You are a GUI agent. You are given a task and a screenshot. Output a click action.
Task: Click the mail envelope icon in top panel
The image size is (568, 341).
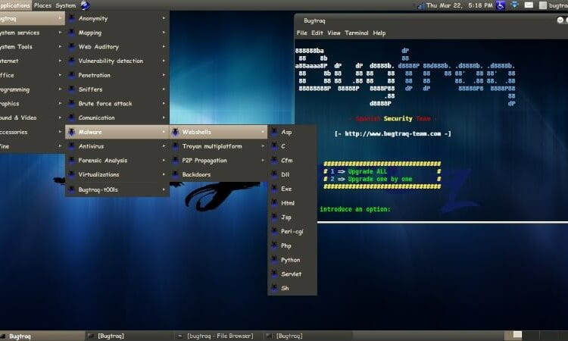[x=529, y=5]
